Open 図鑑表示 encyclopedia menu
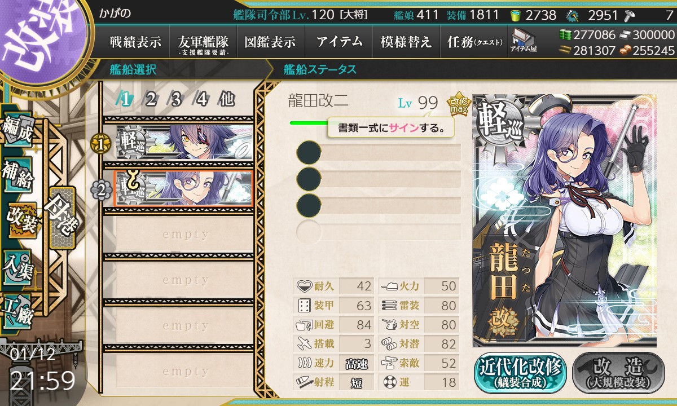The width and height of the screenshot is (677, 406). click(x=270, y=42)
